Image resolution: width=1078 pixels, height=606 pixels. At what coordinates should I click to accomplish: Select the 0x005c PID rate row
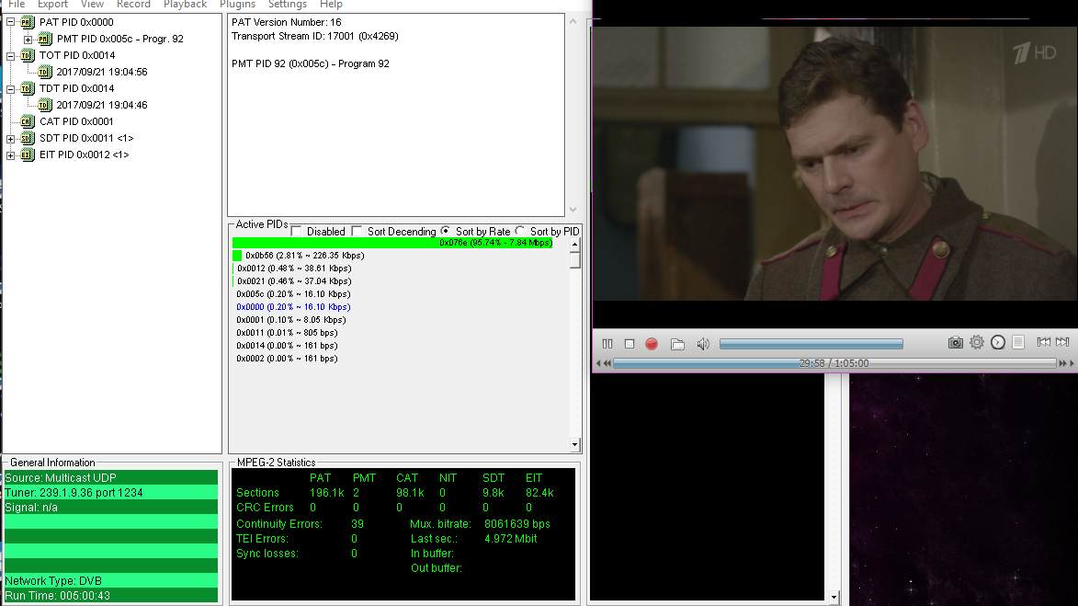point(293,294)
